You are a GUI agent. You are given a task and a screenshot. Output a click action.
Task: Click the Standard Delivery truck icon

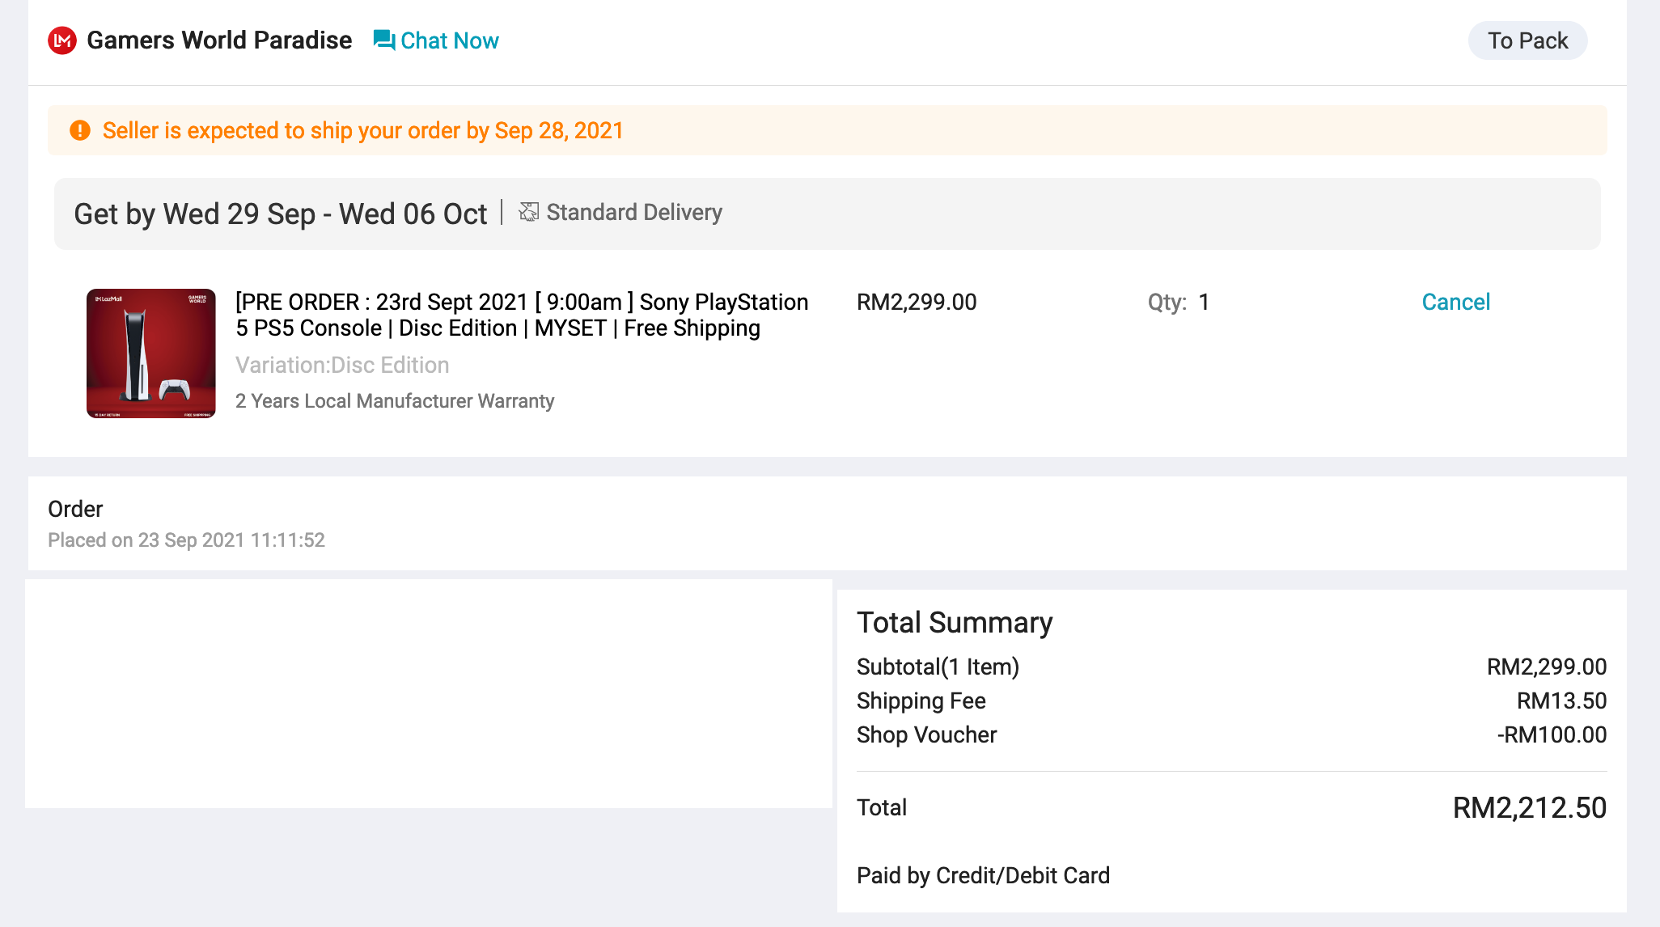coord(528,212)
